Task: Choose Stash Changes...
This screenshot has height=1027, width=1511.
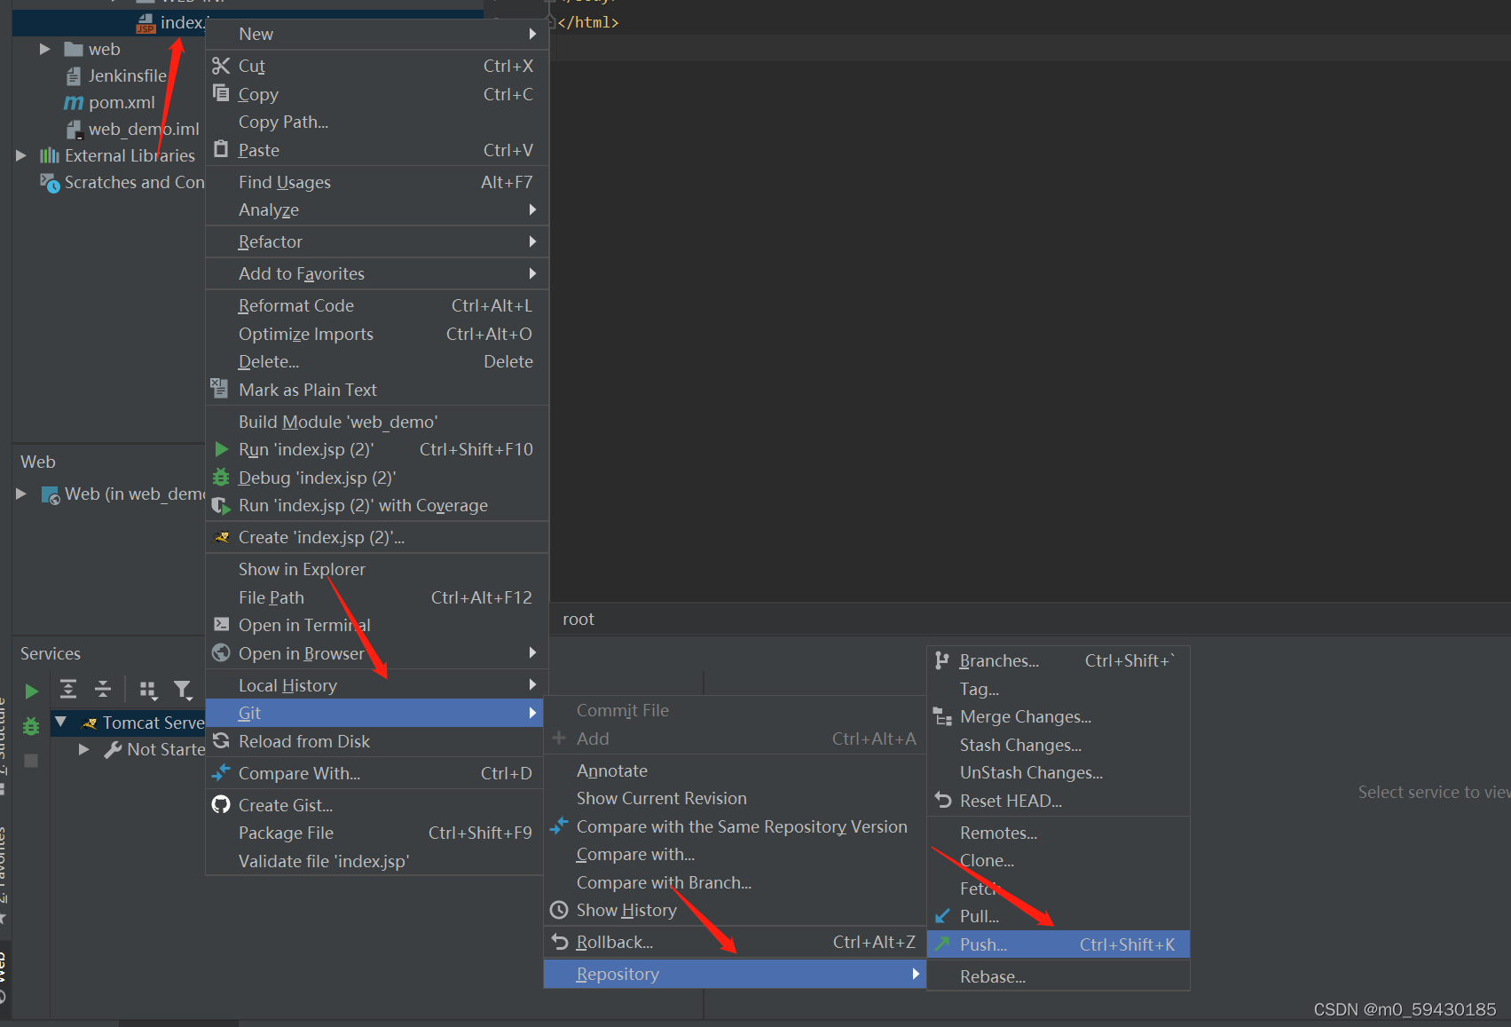Action: point(1058,745)
